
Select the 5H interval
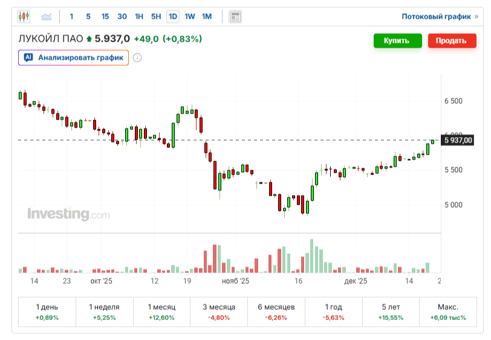tap(155, 16)
